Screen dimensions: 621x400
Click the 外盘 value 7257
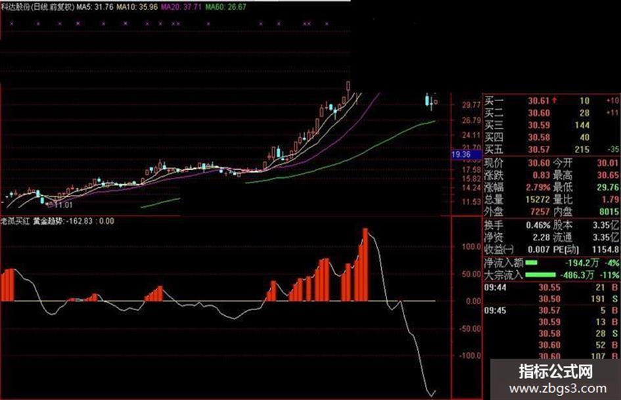coord(540,212)
